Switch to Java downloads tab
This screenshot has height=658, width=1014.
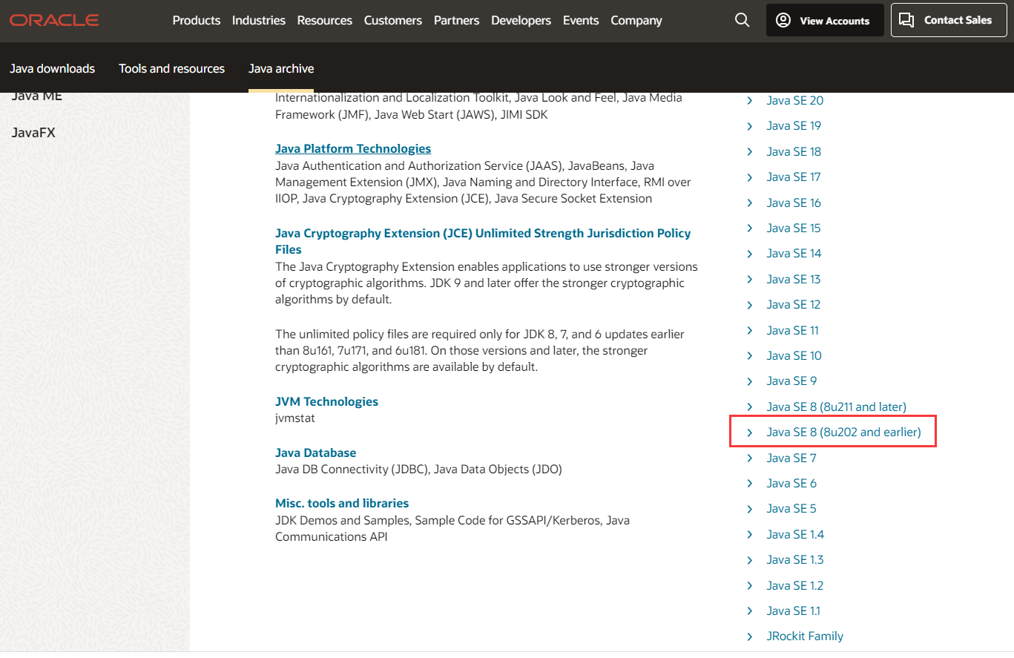pyautogui.click(x=52, y=68)
